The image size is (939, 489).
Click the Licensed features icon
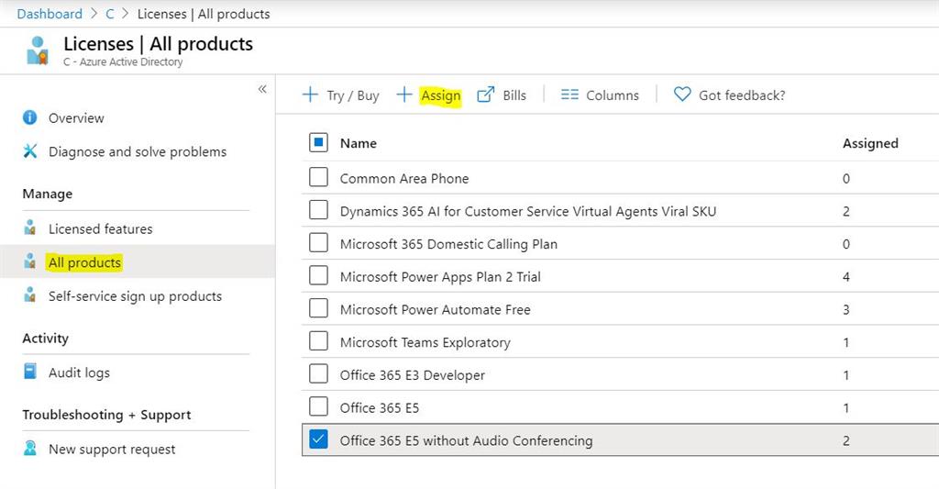coord(30,228)
